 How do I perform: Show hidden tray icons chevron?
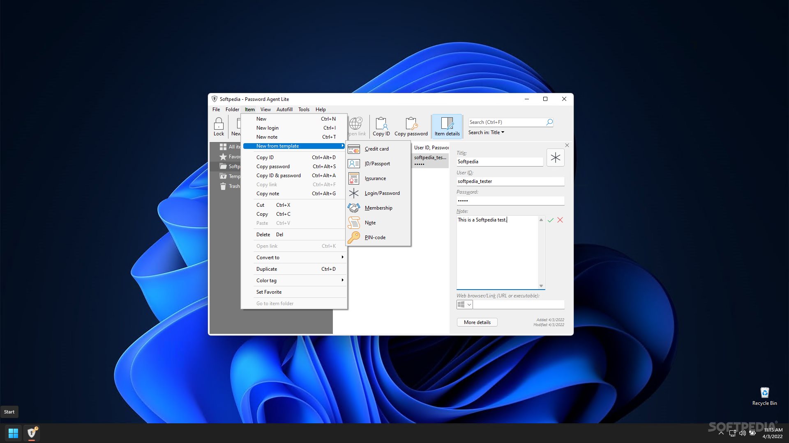pyautogui.click(x=721, y=433)
